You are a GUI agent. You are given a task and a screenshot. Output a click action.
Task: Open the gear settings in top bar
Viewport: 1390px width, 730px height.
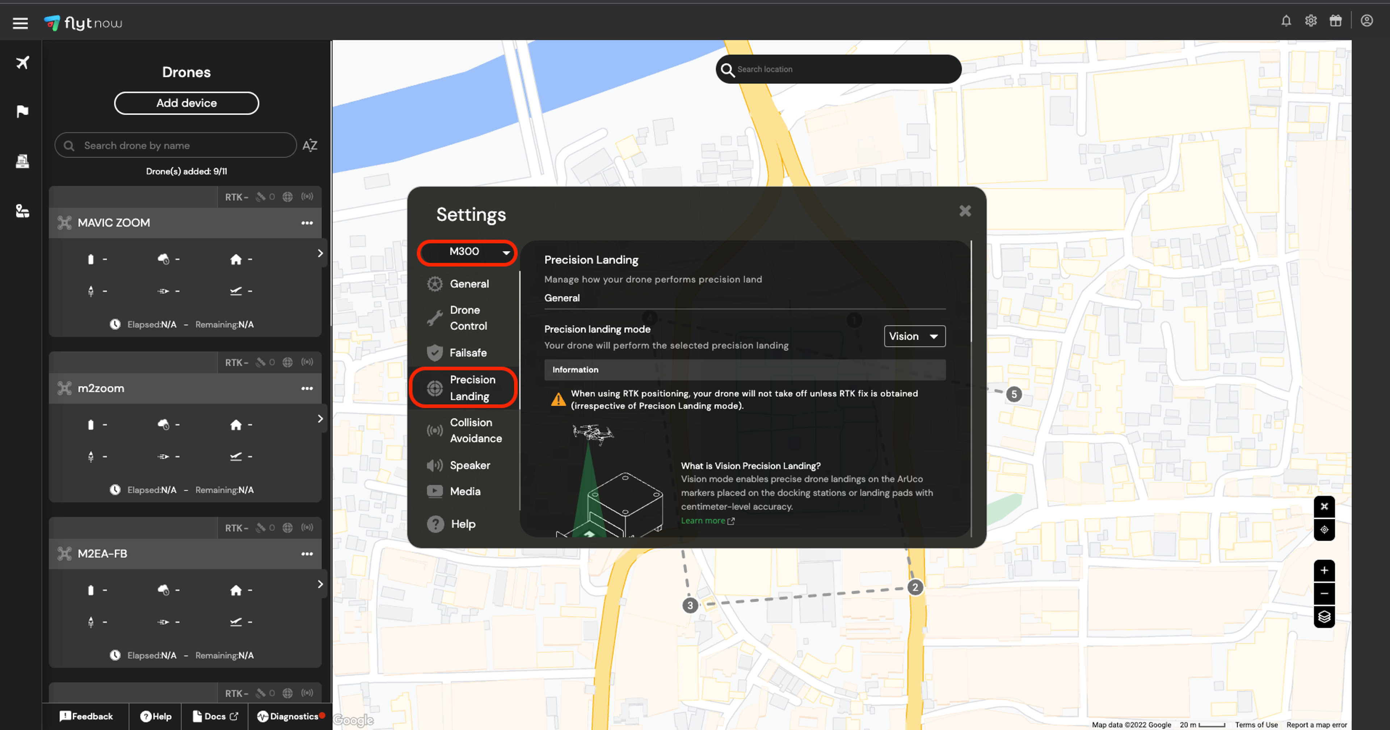tap(1311, 21)
